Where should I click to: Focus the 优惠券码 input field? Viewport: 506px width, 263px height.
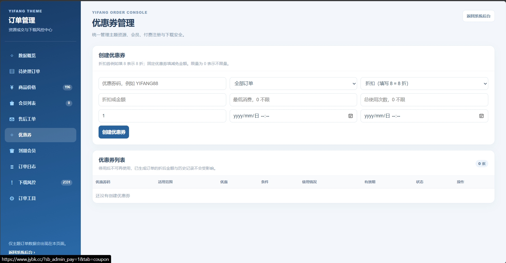162,84
